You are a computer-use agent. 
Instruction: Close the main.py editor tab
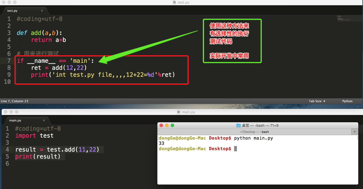(x=44, y=121)
